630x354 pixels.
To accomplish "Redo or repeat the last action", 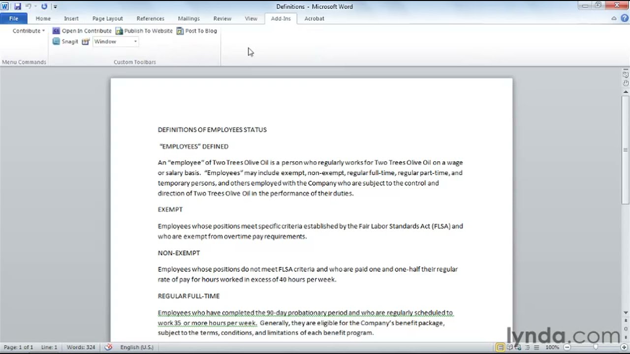I will [44, 6].
